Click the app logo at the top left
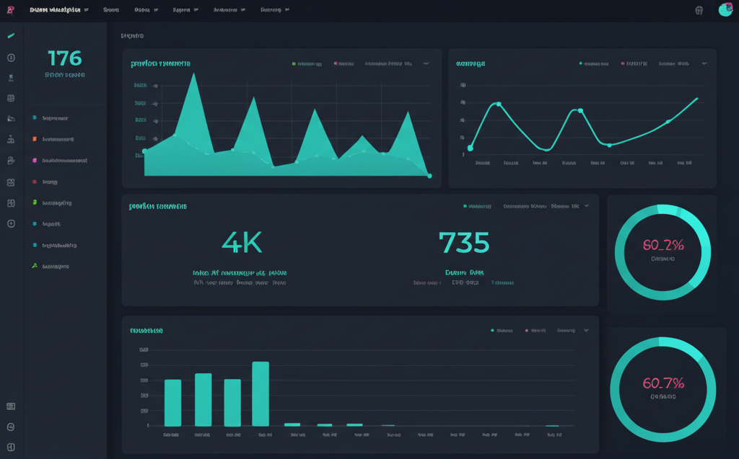739x459 pixels. pos(10,9)
